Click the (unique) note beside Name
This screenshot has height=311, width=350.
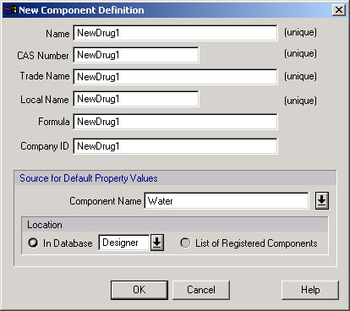300,32
